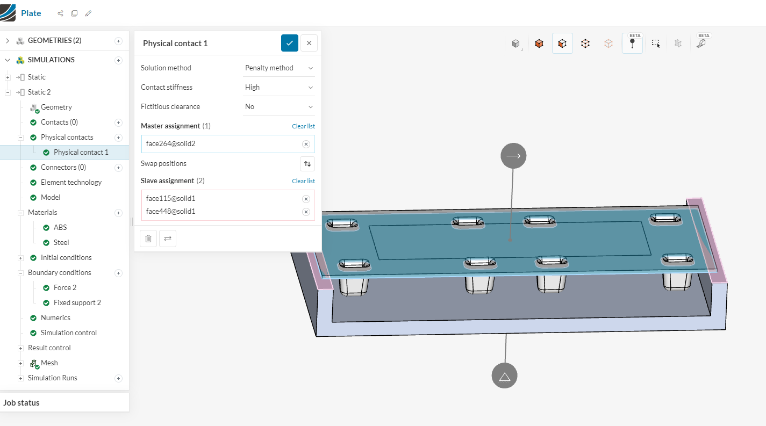Delete Physical contact 1 with trash icon
Image resolution: width=766 pixels, height=426 pixels.
click(x=148, y=239)
